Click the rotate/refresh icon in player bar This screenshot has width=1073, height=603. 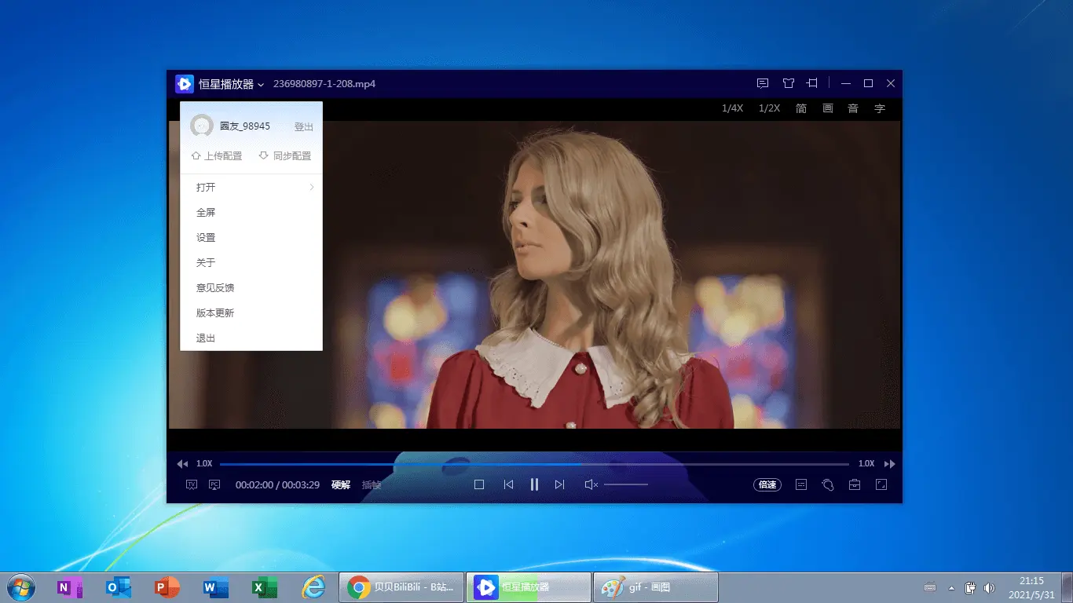[828, 485]
